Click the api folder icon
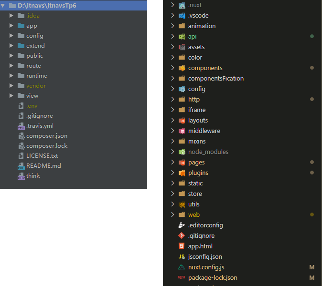This screenshot has width=322, height=286. tap(182, 37)
